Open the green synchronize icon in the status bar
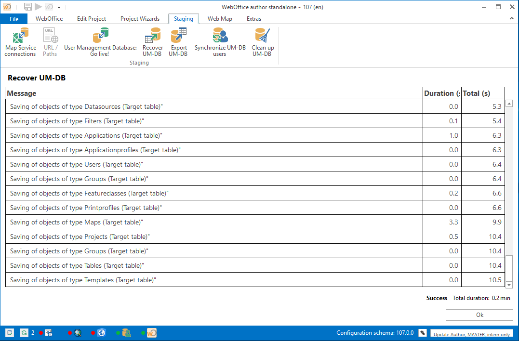The height and width of the screenshot is (341, 519). click(x=24, y=332)
